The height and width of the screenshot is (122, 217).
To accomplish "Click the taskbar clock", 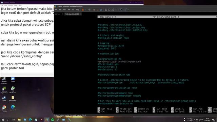I will 207,120.
